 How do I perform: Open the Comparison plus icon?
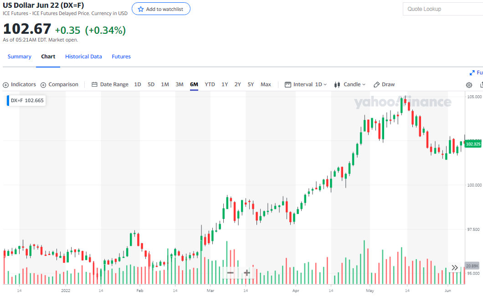pyautogui.click(x=43, y=85)
